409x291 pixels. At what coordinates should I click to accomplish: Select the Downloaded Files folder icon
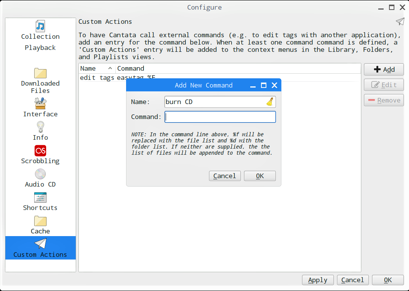40,73
